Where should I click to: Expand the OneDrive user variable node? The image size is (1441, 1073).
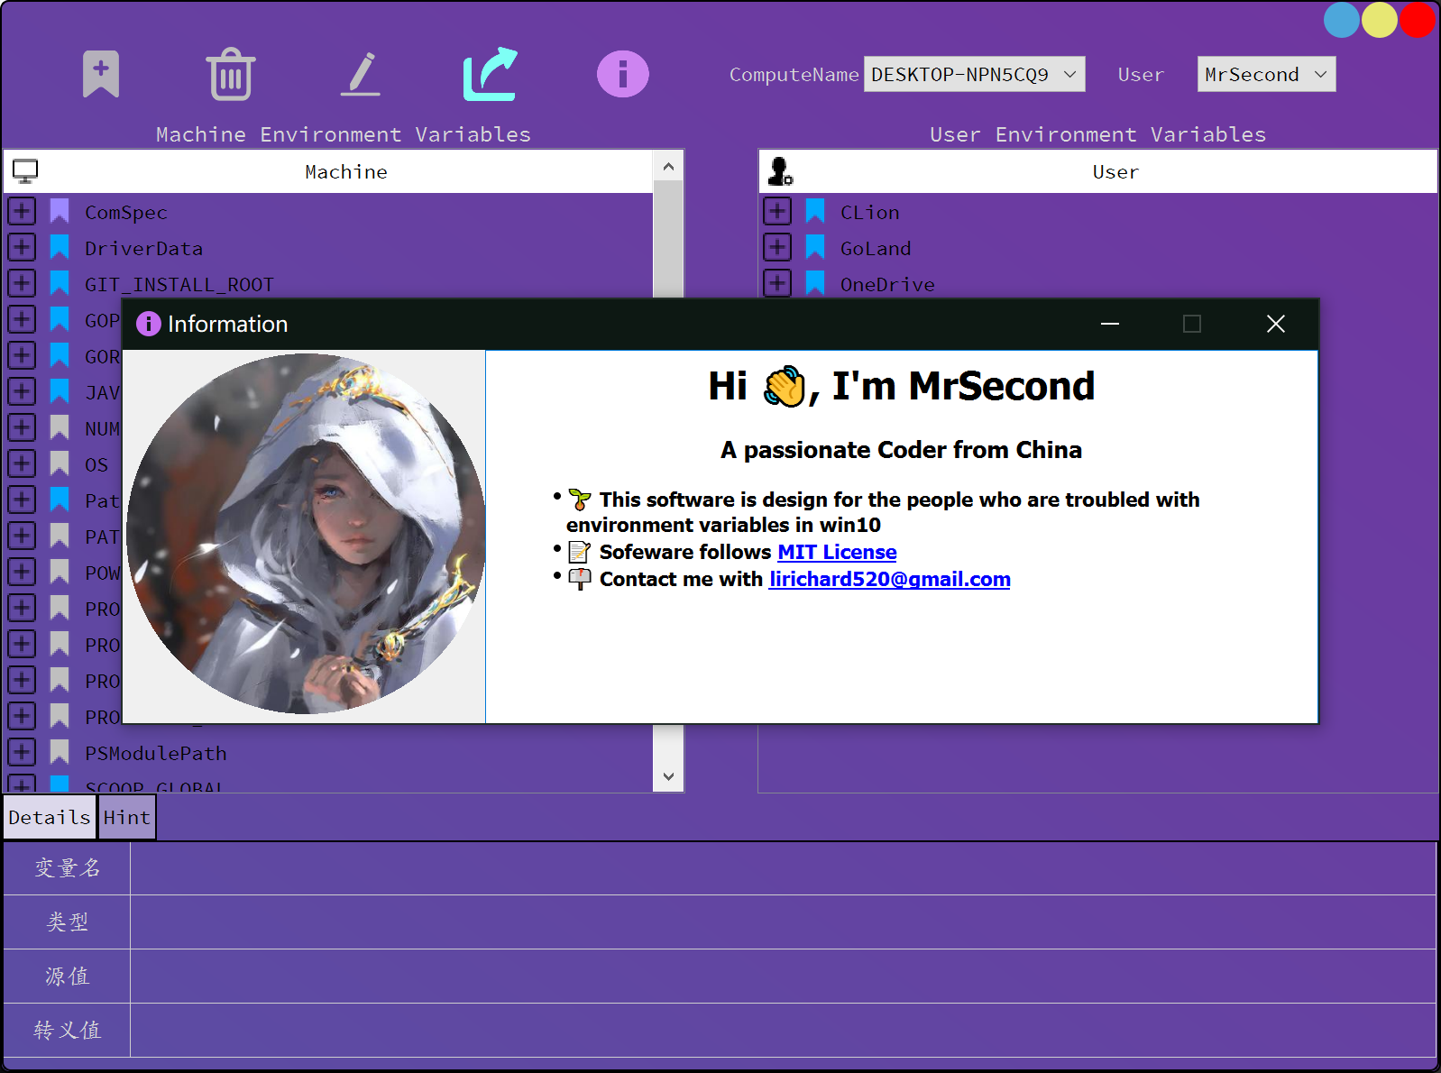coord(777,283)
